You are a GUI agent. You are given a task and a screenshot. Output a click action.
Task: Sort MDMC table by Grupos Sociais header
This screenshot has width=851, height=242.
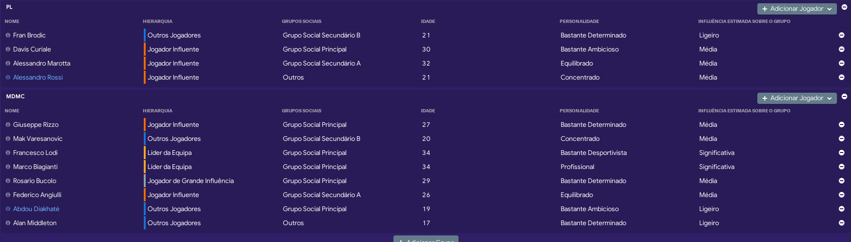[302, 111]
